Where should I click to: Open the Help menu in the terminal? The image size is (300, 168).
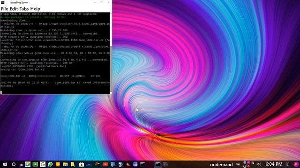[36, 9]
